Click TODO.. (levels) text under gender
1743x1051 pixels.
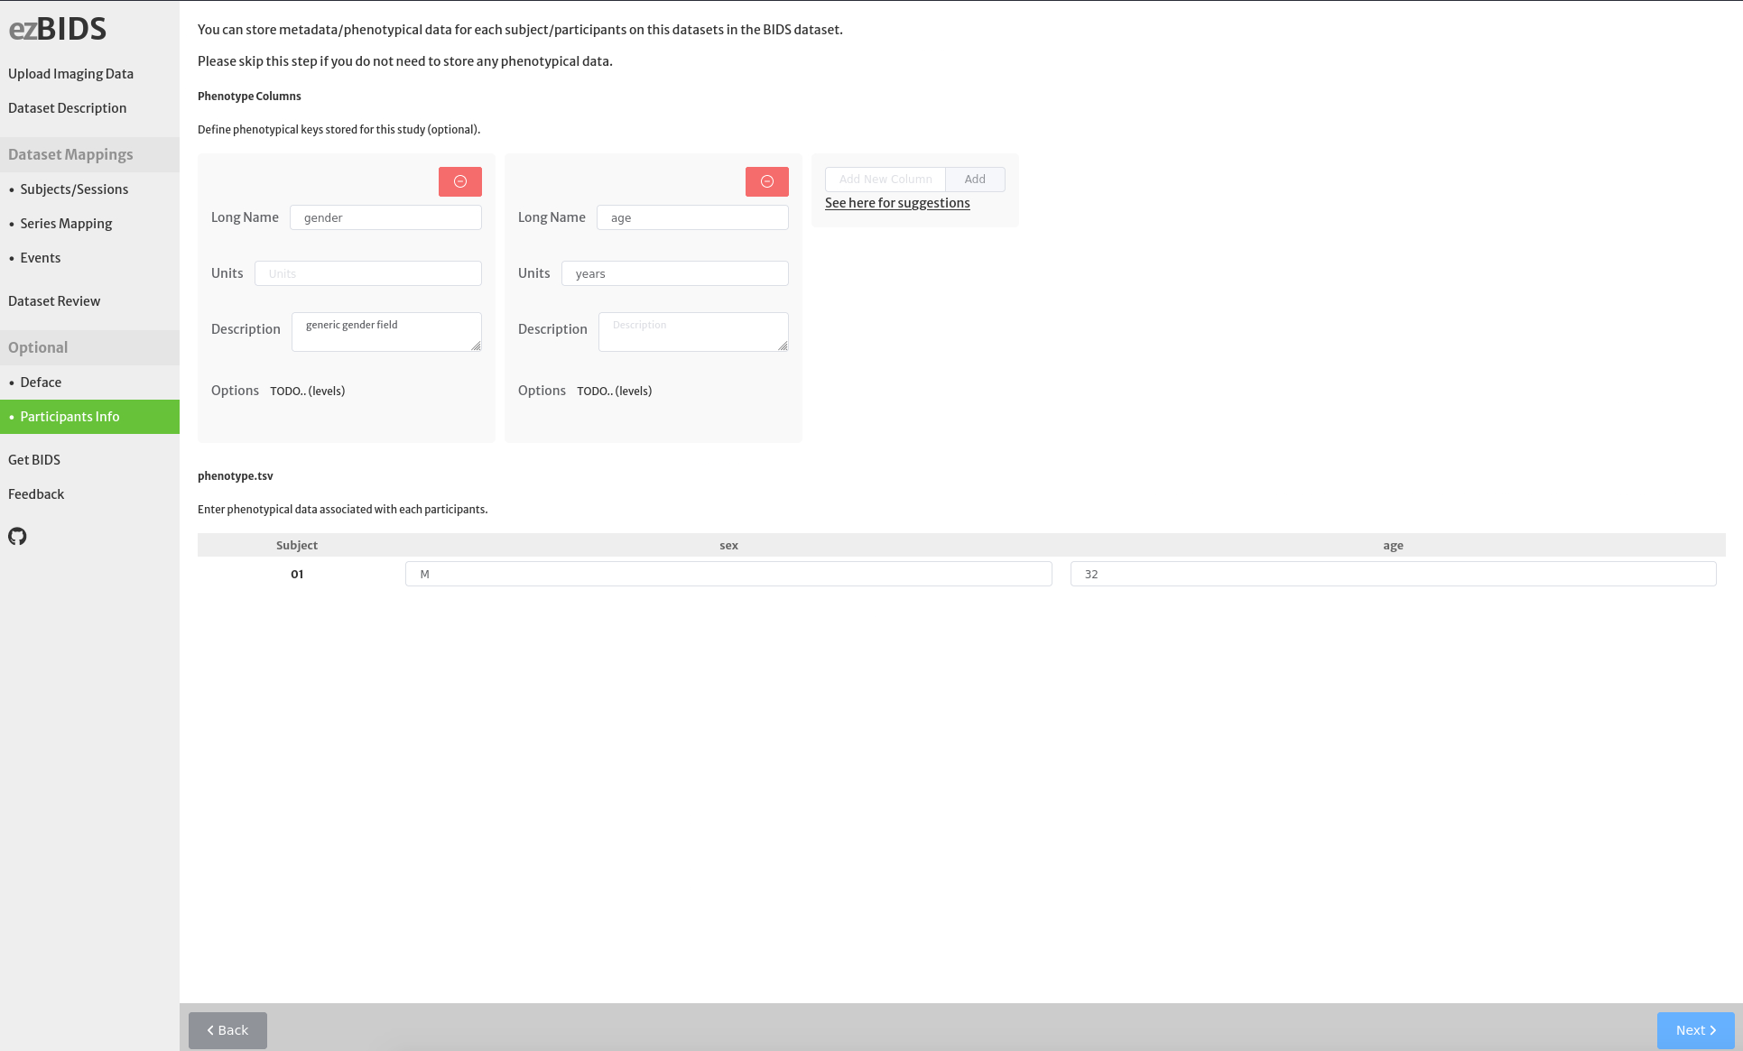click(x=308, y=392)
